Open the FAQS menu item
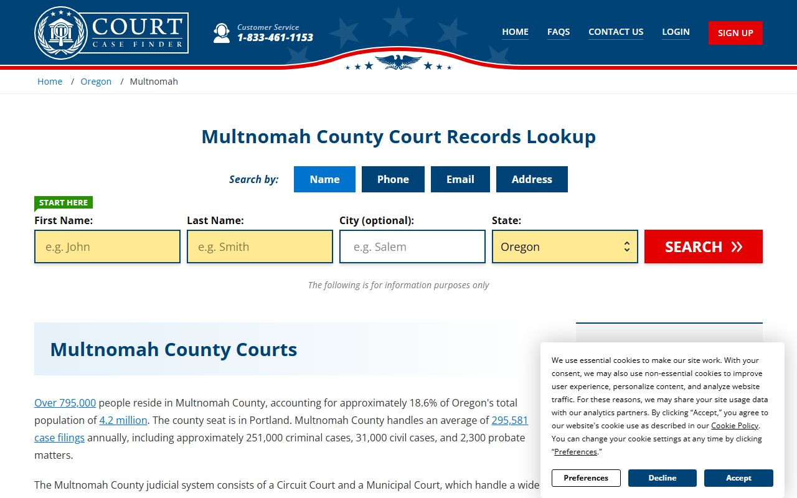Screen dimensions: 797x498 tap(559, 32)
